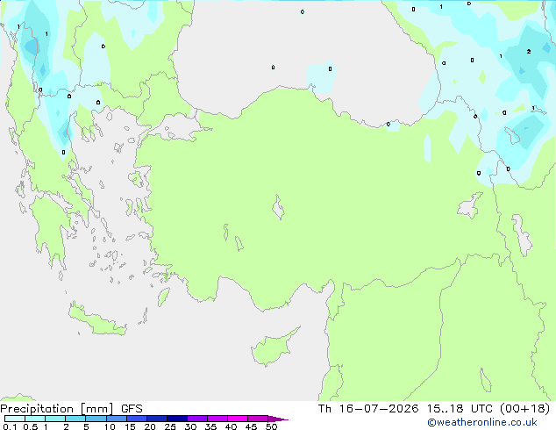The image size is (556, 430).
Task: Select the 45–50 mm legend swatch
Action: (x=258, y=419)
